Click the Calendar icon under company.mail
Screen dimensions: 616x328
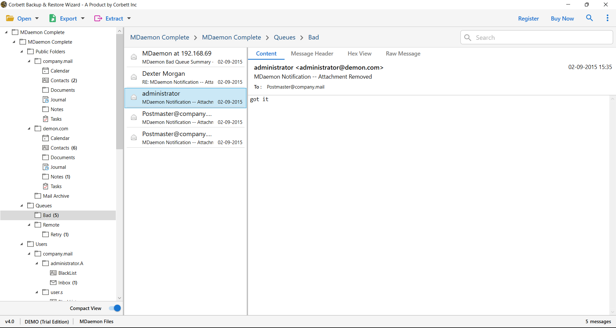coord(46,71)
